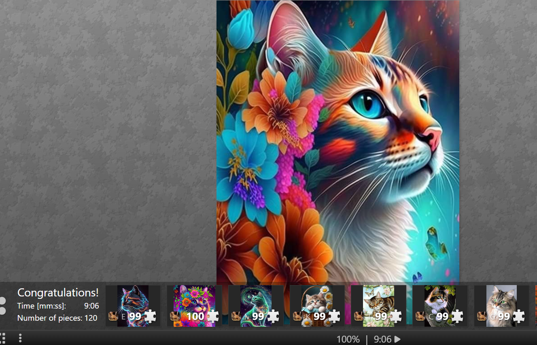This screenshot has height=345, width=537.
Task: Open the green galaxy cat puzzle thumbnail
Action: (256, 306)
